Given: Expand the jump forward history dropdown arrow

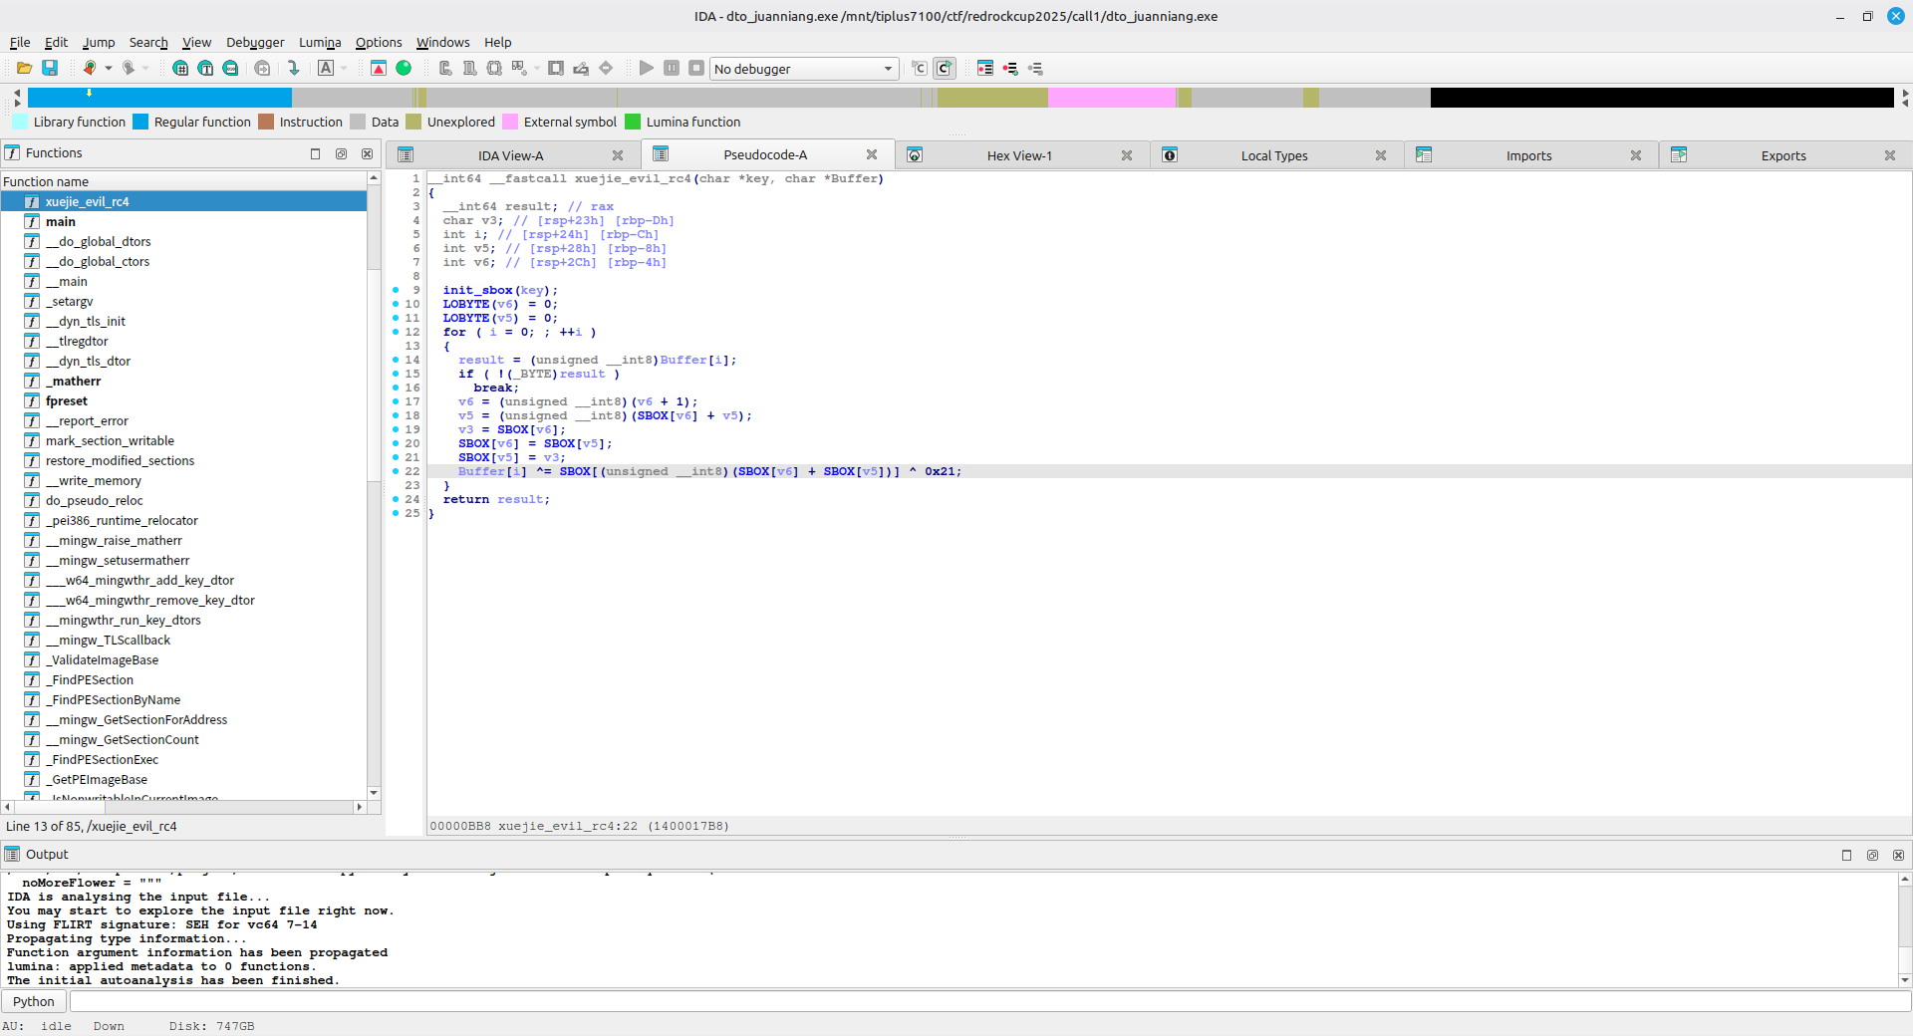Looking at the screenshot, I should [x=145, y=68].
